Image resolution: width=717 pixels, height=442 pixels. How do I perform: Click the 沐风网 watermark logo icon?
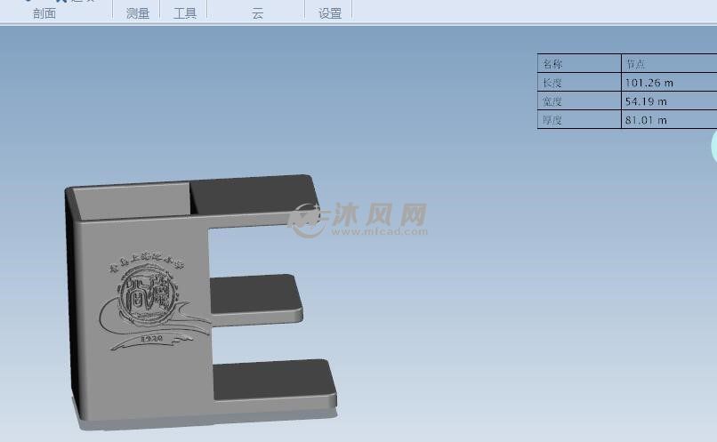(x=308, y=218)
